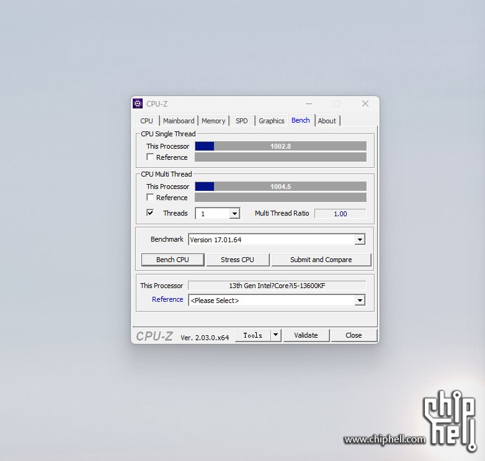Image resolution: width=485 pixels, height=461 pixels.
Task: Switch to the CPU tab
Action: click(x=146, y=121)
